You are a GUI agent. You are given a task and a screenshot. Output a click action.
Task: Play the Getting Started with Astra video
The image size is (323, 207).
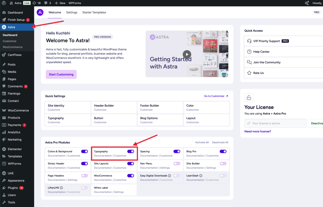coord(187,54)
